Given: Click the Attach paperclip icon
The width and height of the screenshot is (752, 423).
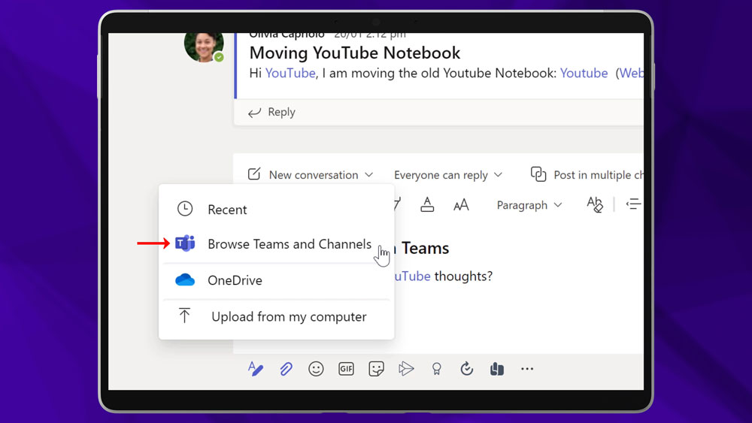Looking at the screenshot, I should [x=286, y=369].
